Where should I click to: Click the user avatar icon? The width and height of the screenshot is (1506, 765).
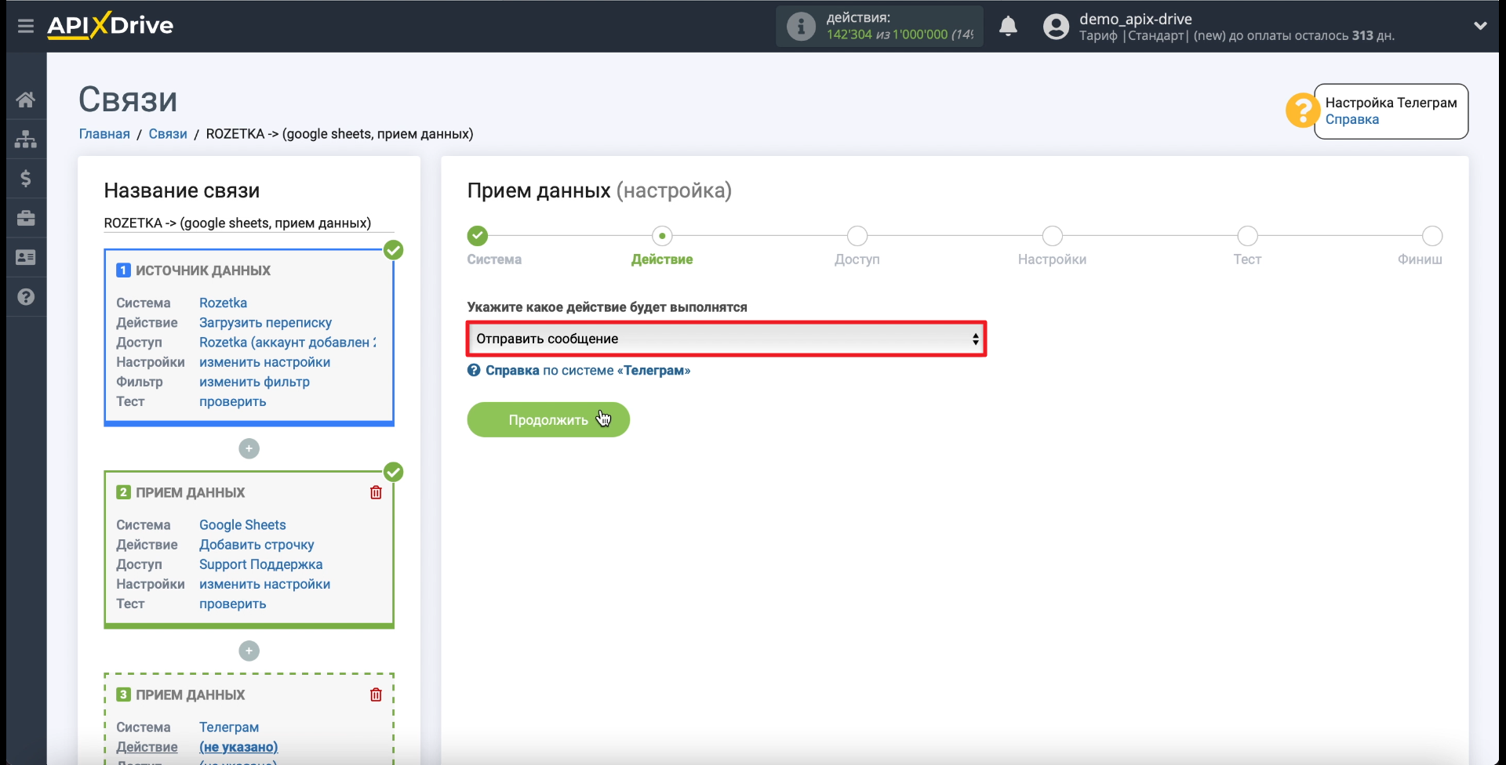coord(1056,27)
